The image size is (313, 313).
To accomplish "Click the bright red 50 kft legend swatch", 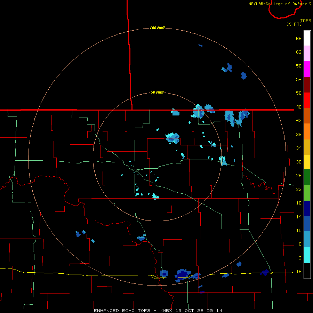I will tap(307, 100).
